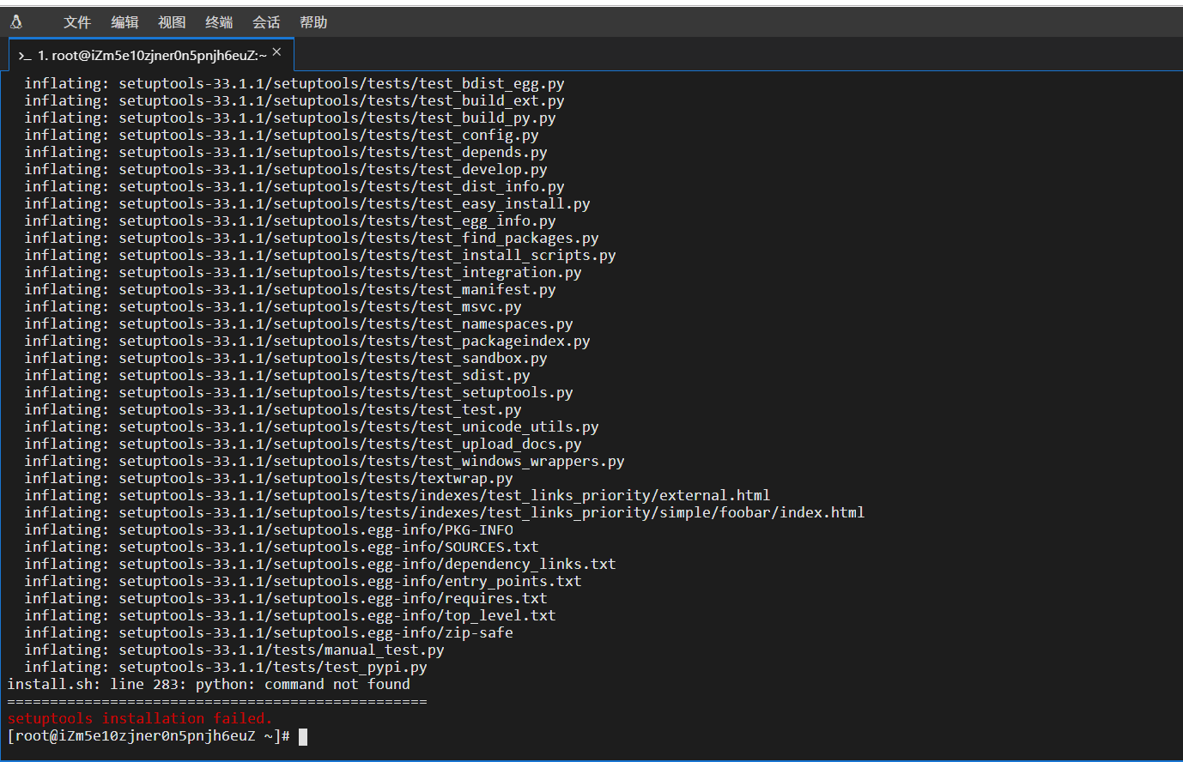The height and width of the screenshot is (762, 1183).
Task: Click the terminal prompt icon in session tab
Action: [x=24, y=56]
